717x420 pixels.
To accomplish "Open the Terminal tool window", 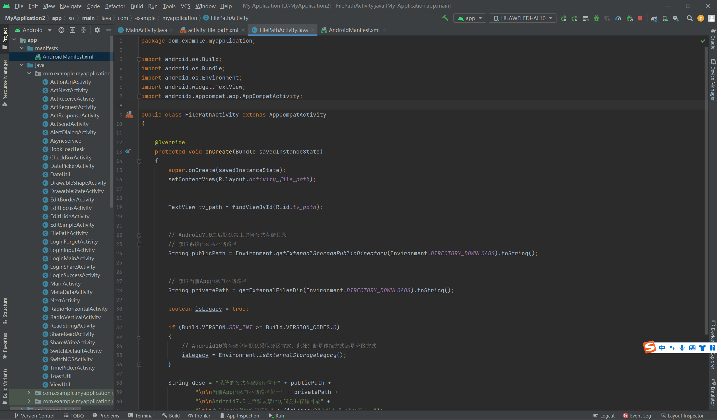I will tap(141, 416).
